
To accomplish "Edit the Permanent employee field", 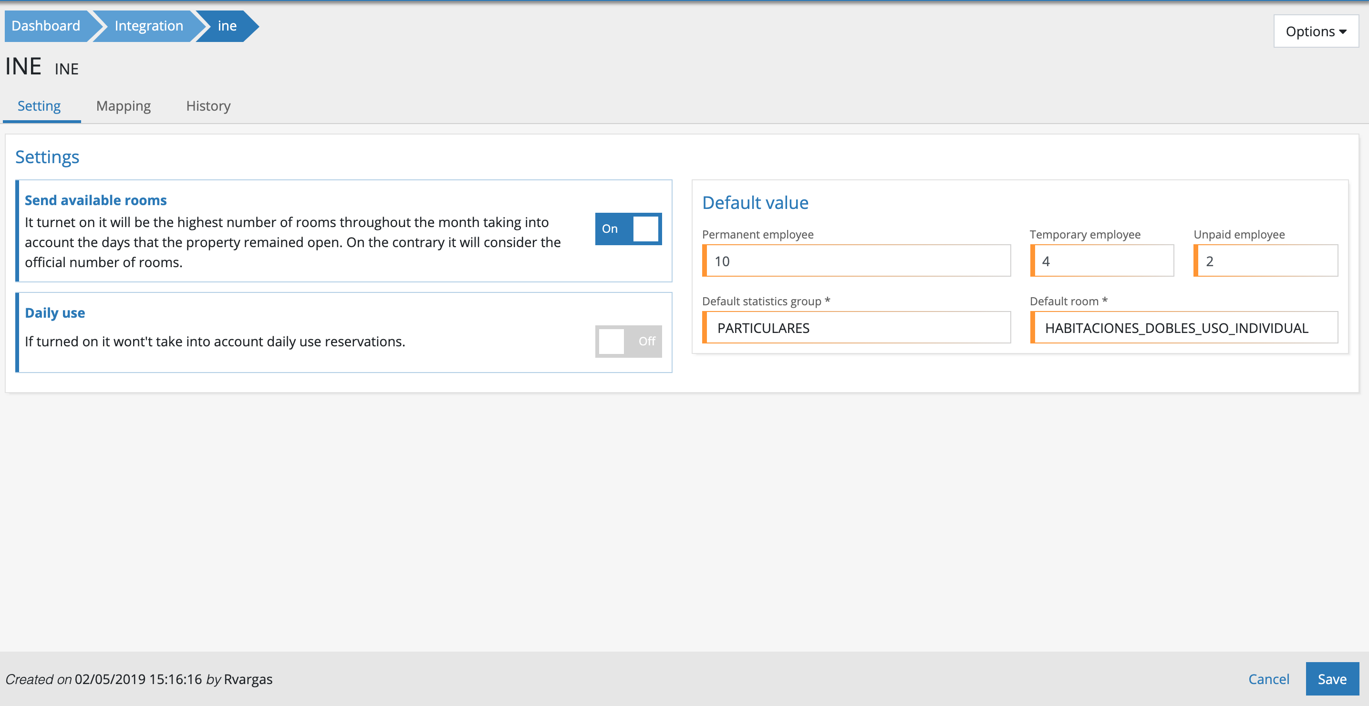I will click(858, 261).
